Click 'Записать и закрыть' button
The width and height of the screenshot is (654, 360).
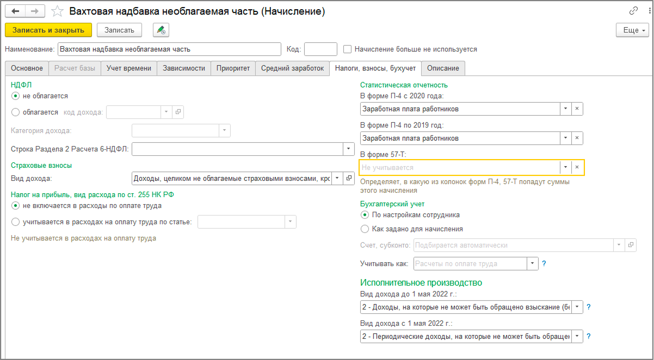coord(48,30)
